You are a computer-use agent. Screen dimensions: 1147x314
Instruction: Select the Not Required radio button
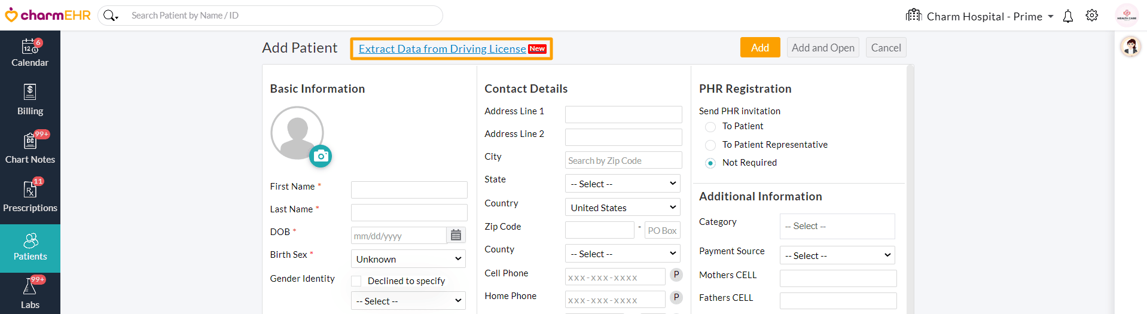710,163
